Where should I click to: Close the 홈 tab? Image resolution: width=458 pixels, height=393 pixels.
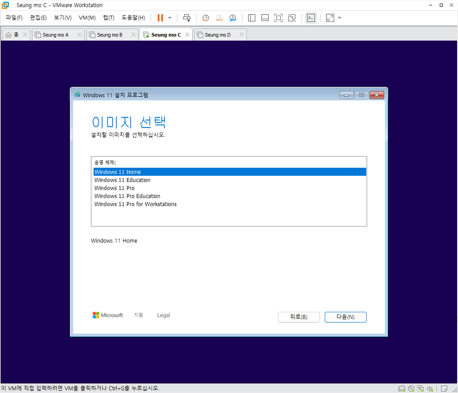[25, 35]
